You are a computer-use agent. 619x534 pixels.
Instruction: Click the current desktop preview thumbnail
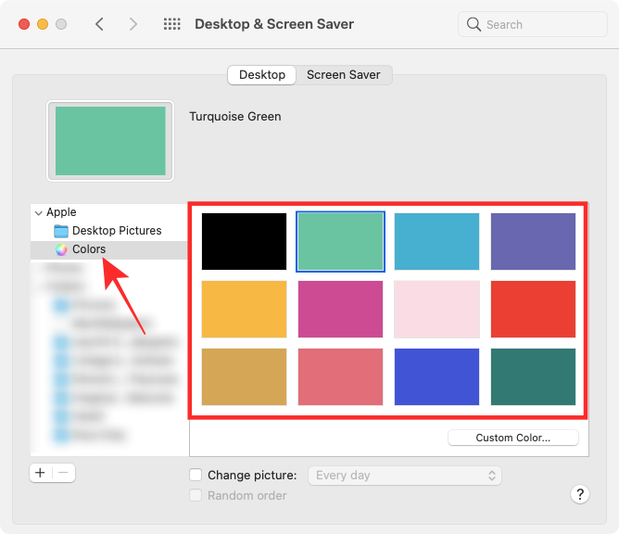(110, 141)
